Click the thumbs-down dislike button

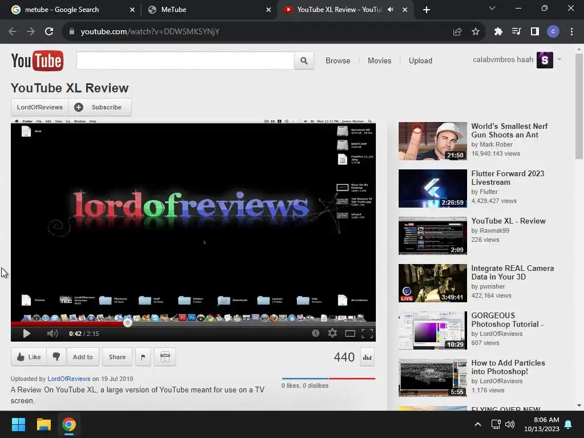click(x=56, y=357)
